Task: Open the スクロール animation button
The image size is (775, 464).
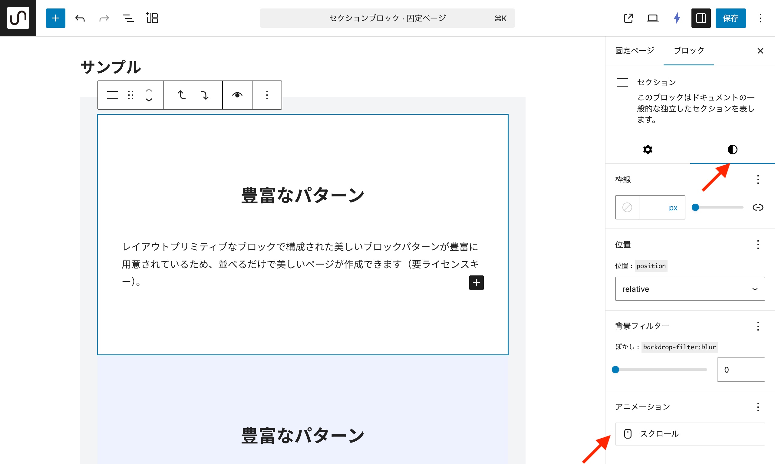Action: tap(690, 434)
